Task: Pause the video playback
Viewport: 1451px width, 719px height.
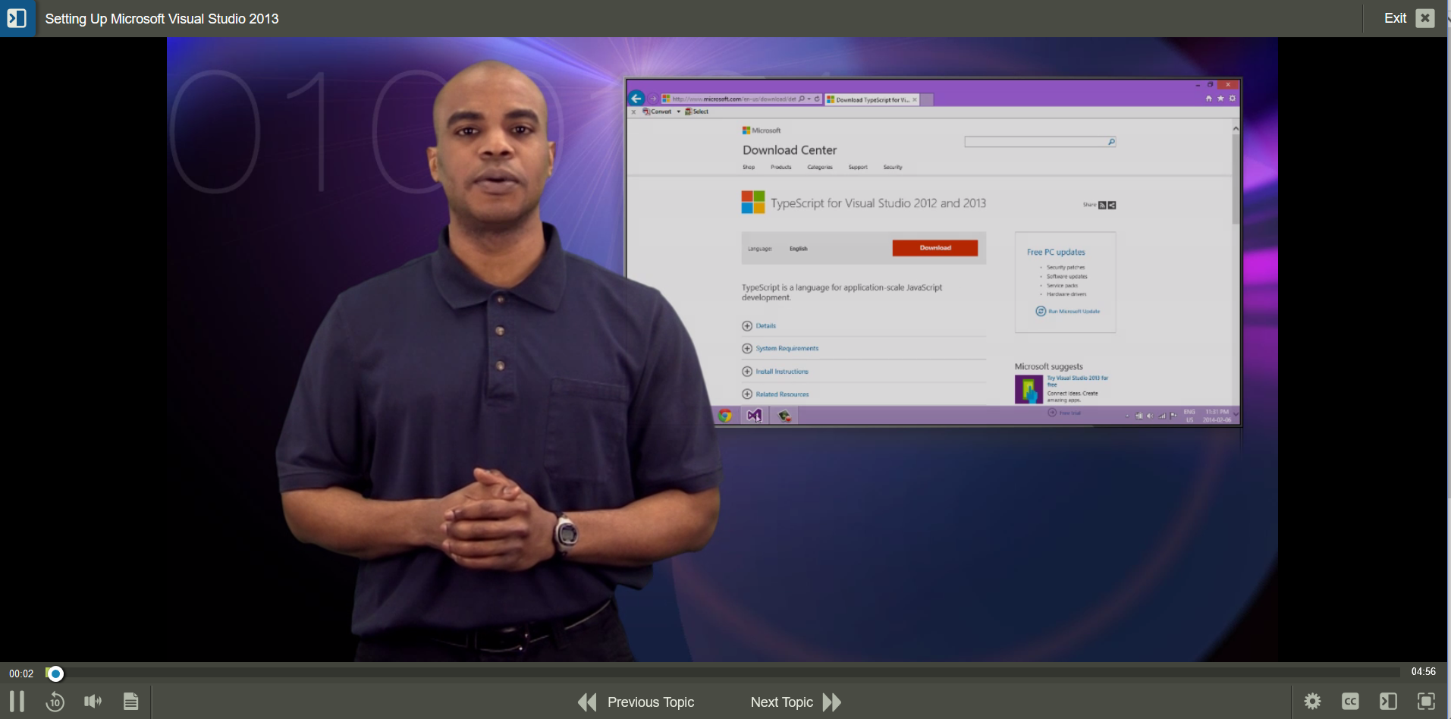Action: pos(17,702)
